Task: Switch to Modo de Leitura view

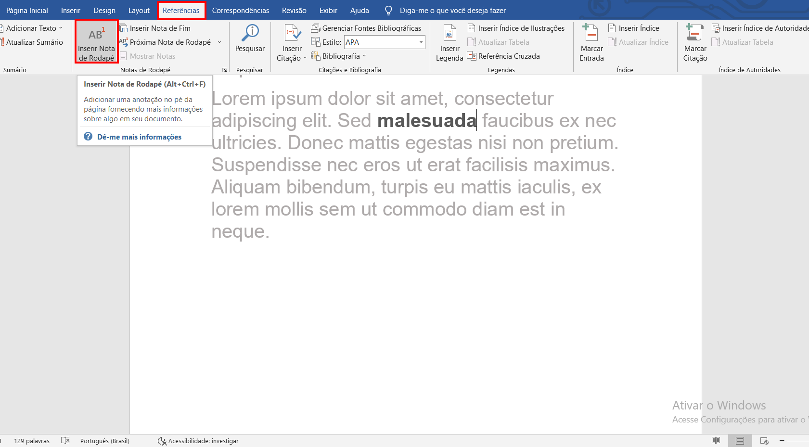Action: (716, 441)
